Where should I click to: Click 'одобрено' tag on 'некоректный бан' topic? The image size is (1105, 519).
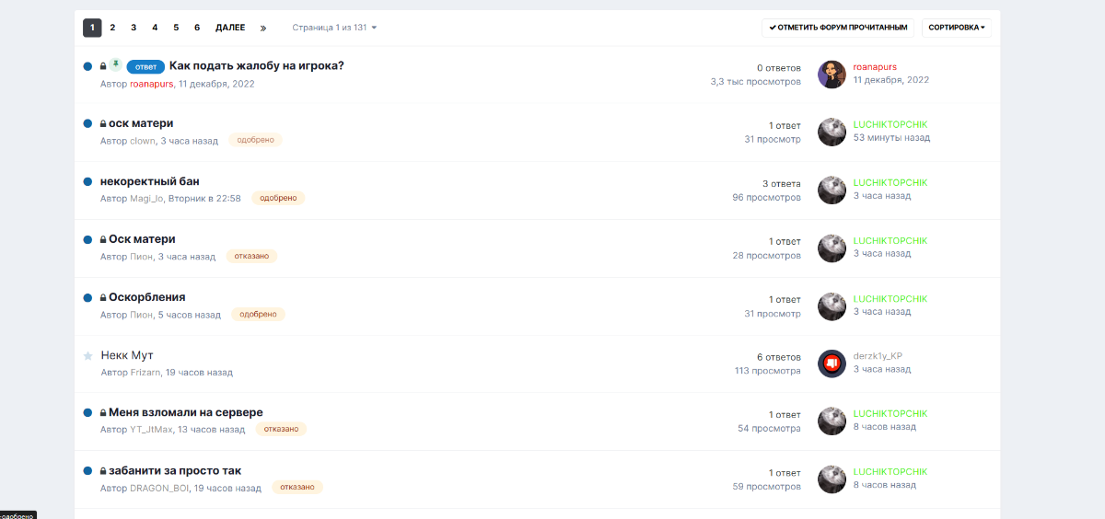[x=277, y=198]
